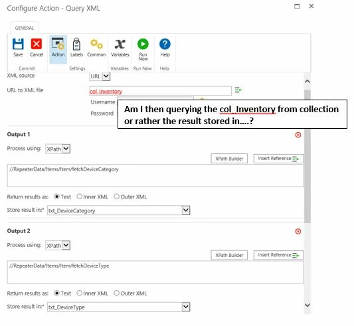Open the Common settings gears
Screen dimensions: 354x326
click(96, 47)
